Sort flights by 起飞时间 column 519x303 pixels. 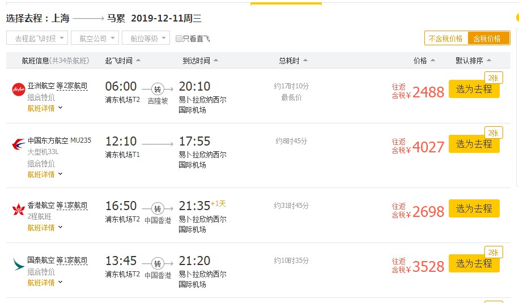[x=122, y=61]
